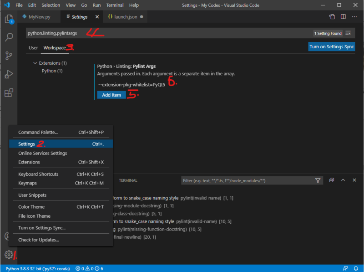Click the Manage gear icon
This screenshot has height=272, width=364.
click(9, 255)
